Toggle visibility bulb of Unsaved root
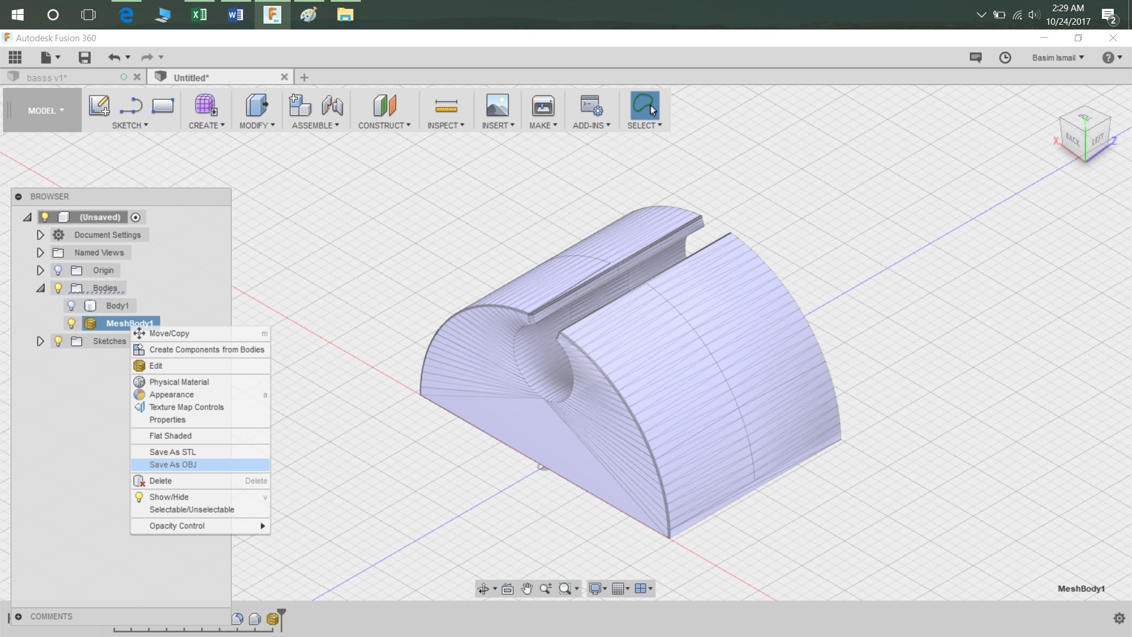Image resolution: width=1132 pixels, height=637 pixels. (45, 217)
